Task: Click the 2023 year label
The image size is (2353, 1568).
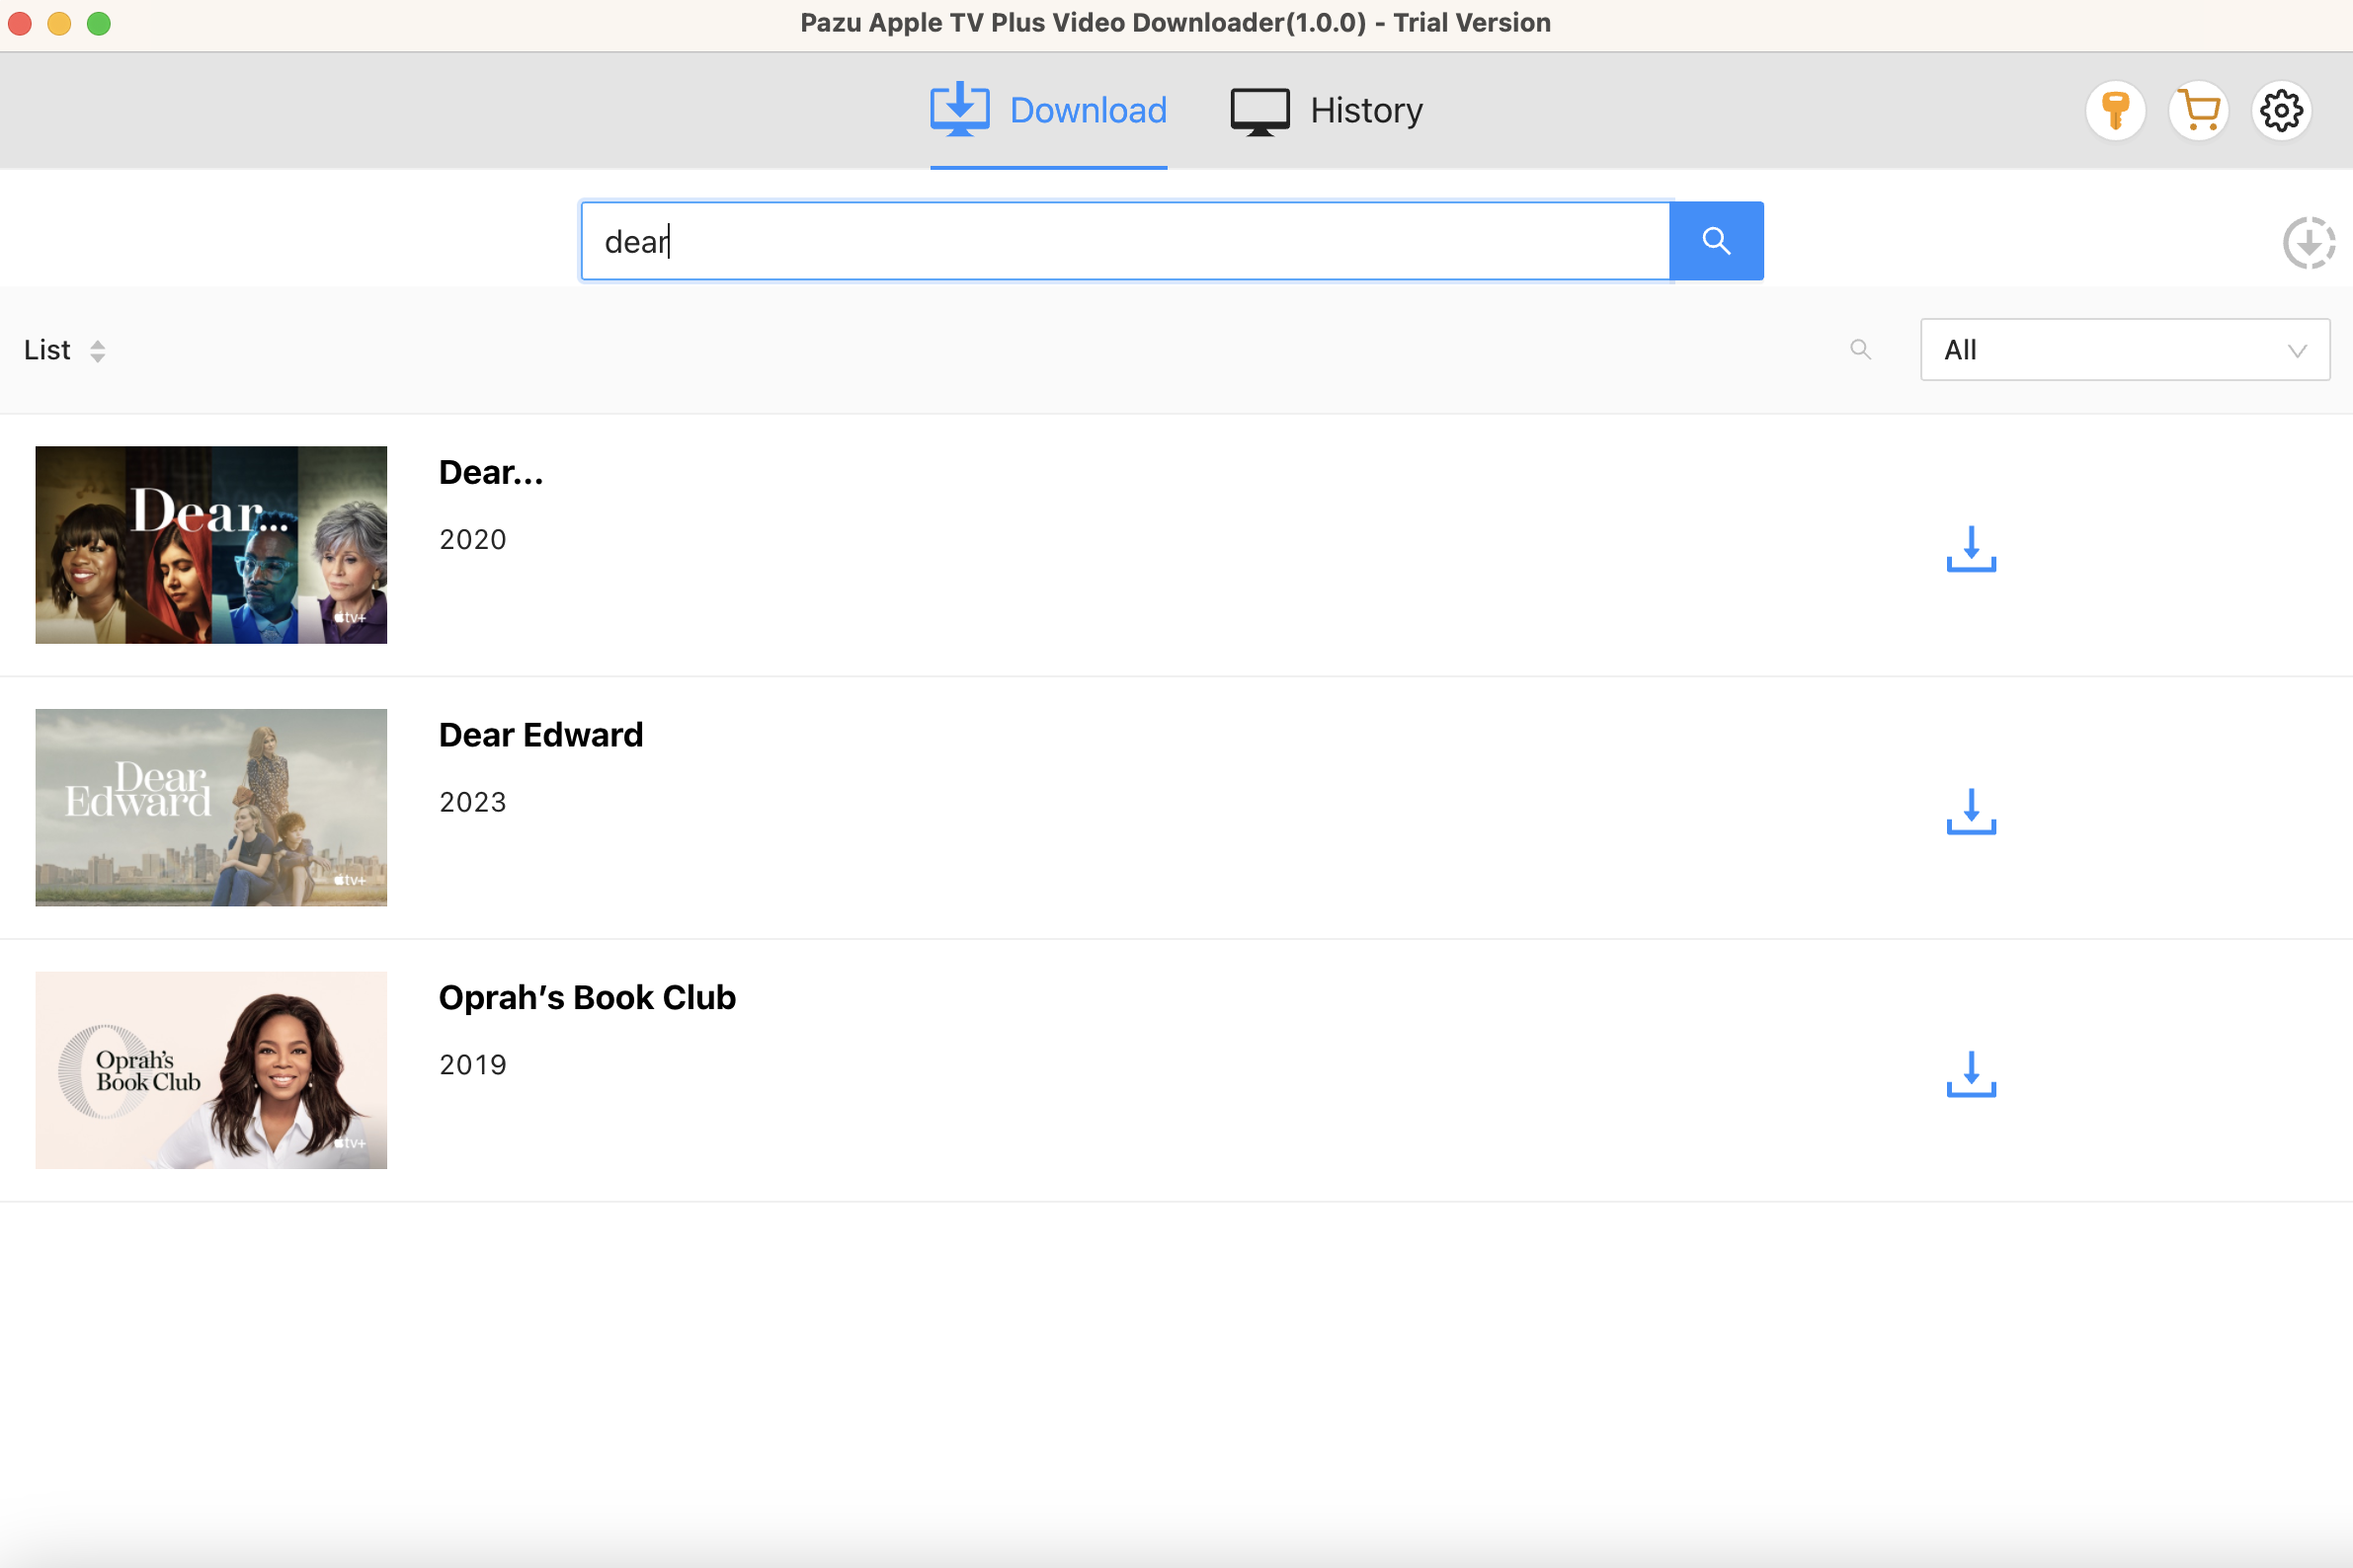Action: point(473,803)
